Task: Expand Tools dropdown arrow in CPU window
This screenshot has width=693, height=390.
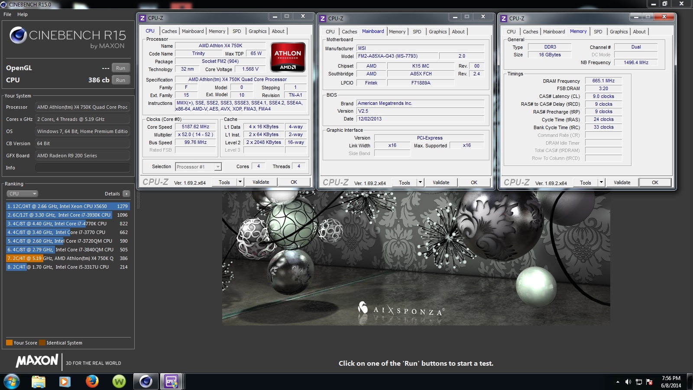Action: (240, 182)
